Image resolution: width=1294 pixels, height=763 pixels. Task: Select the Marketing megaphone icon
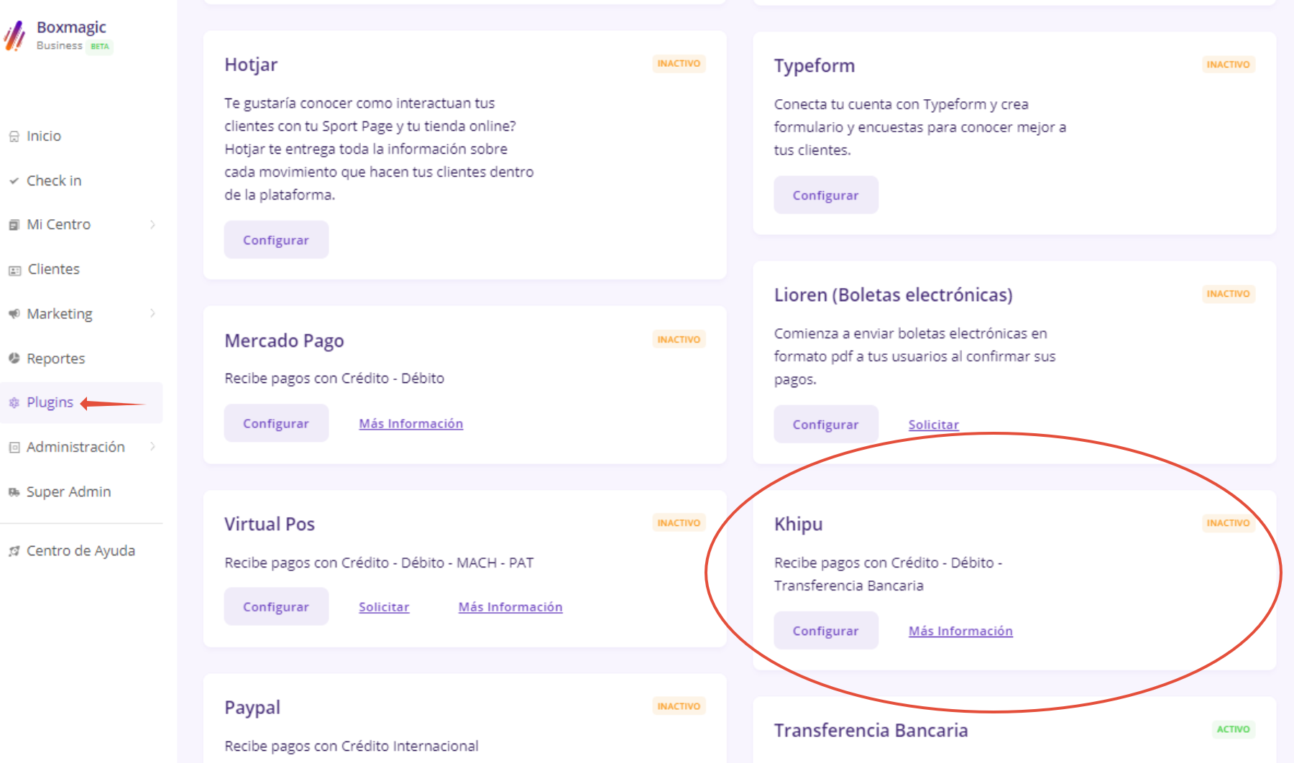click(14, 313)
